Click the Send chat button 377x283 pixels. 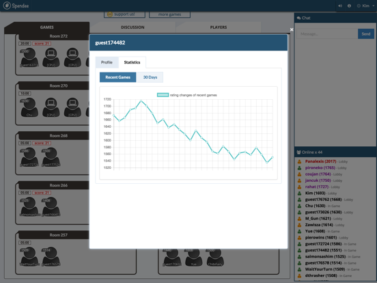click(x=365, y=34)
